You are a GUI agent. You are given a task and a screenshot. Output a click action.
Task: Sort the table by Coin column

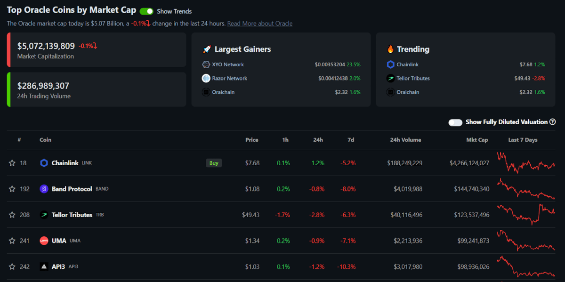(x=46, y=140)
